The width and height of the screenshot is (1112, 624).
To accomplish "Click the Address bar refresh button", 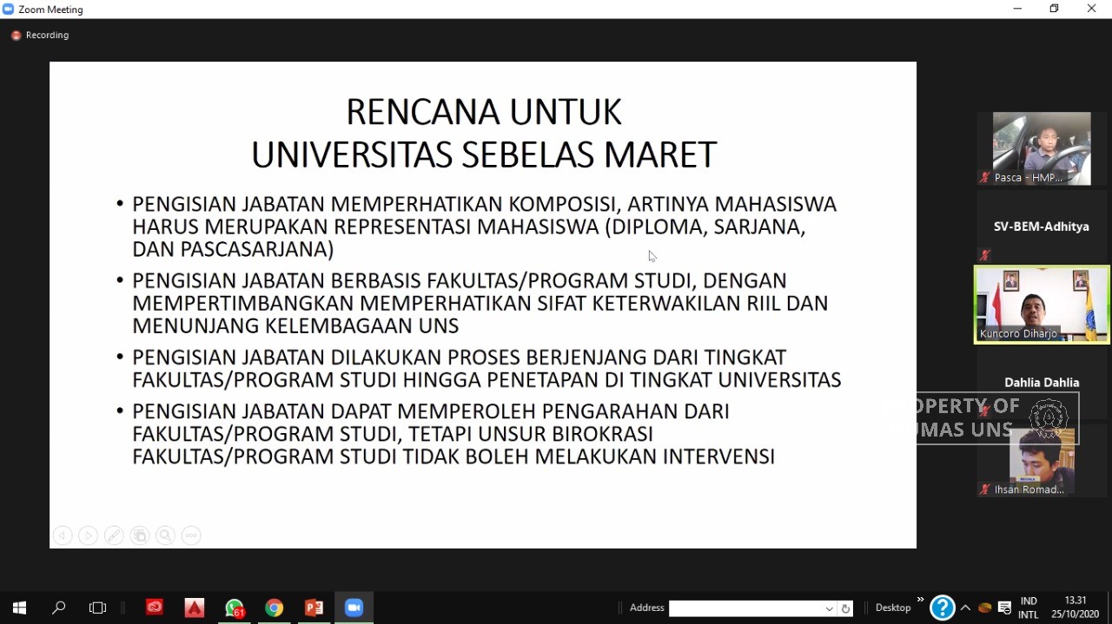I will coord(845,608).
